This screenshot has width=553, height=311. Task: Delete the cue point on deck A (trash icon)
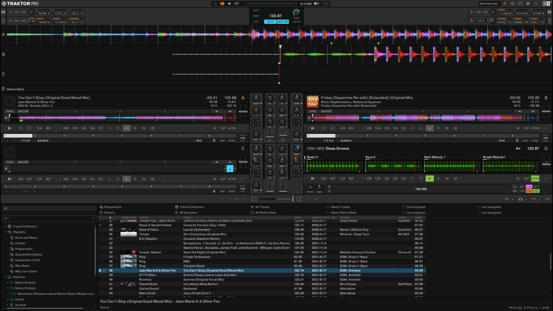[214, 141]
